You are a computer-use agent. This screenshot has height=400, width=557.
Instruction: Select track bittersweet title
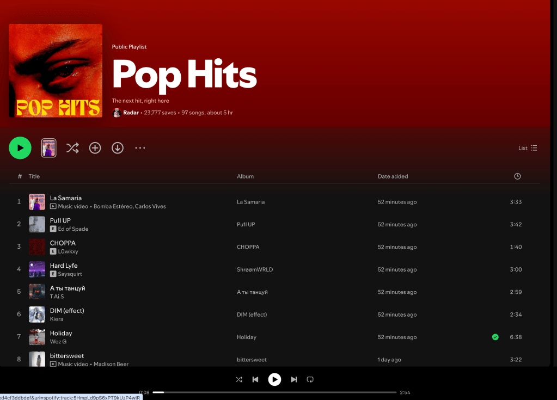(x=67, y=355)
